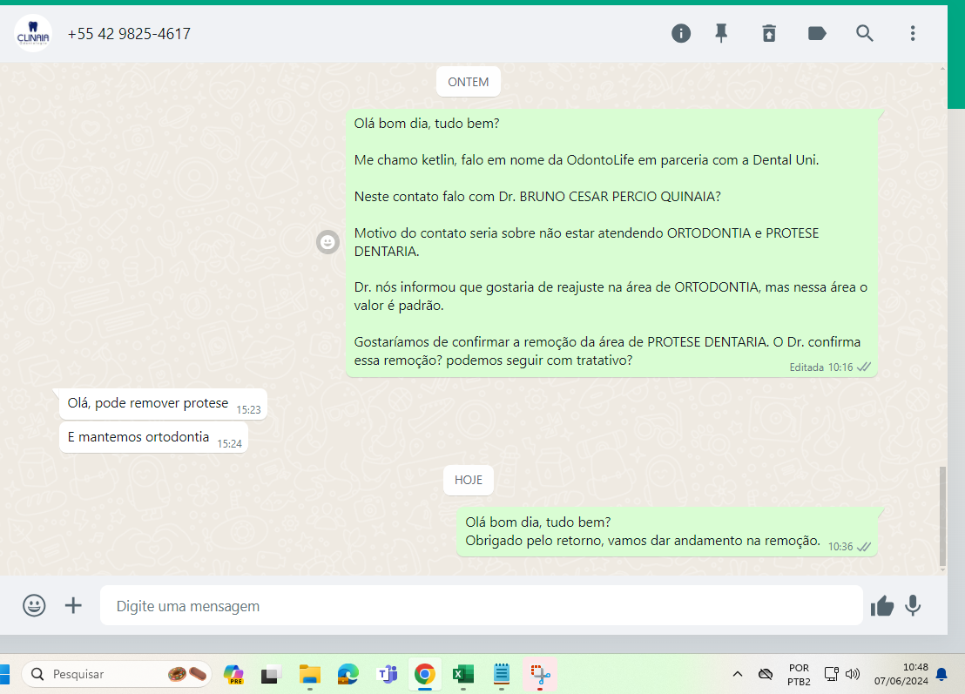This screenshot has width=965, height=694.
Task: Open Microsoft Edge from taskbar
Action: pos(348,674)
